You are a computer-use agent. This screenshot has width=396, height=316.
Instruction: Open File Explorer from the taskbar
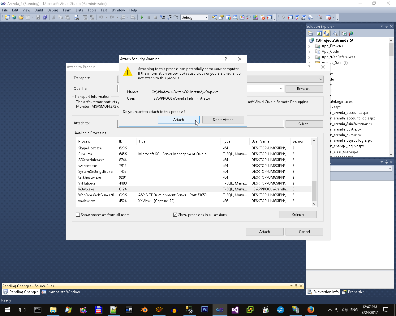[x=53, y=310]
